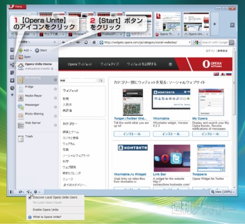Open the View (100%) zoom dropdown

(x=223, y=192)
